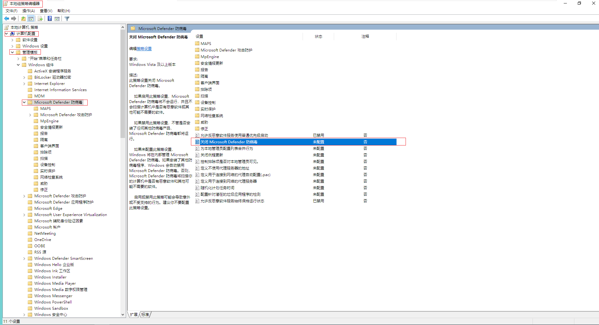Image resolution: width=599 pixels, height=325 pixels.
Task: Switch to the 标准 tab
Action: point(145,314)
